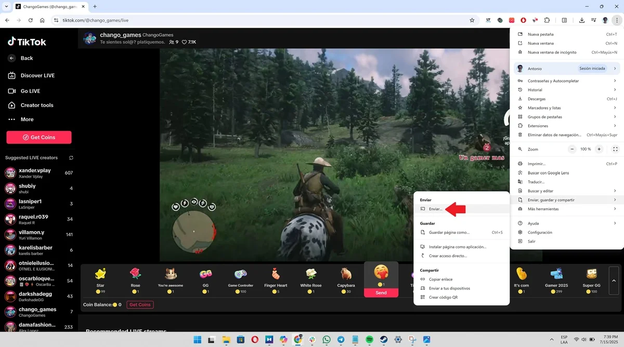Select Guardar página como...
Image resolution: width=624 pixels, height=347 pixels.
pyautogui.click(x=461, y=232)
